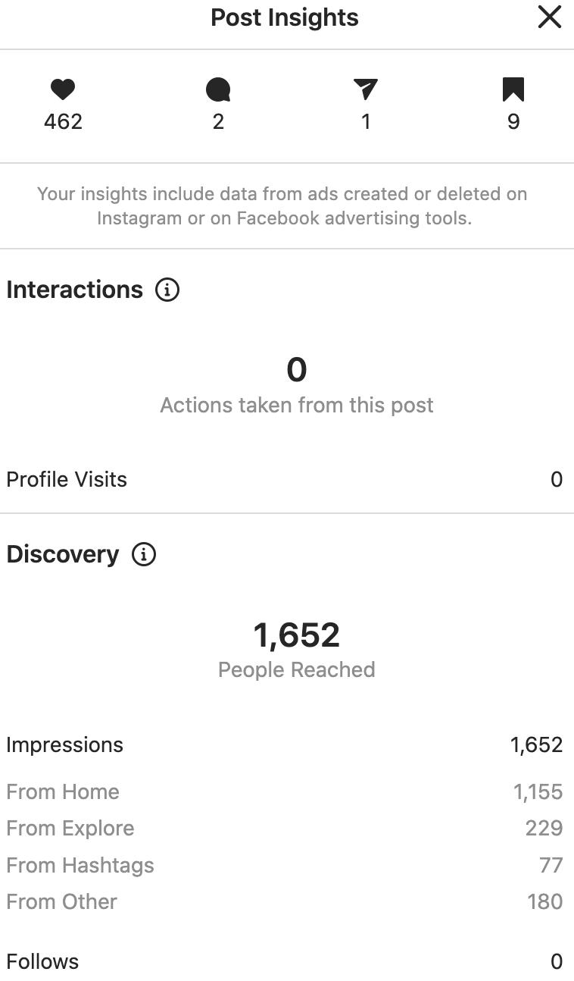Click the comments bubble icon

tap(218, 90)
